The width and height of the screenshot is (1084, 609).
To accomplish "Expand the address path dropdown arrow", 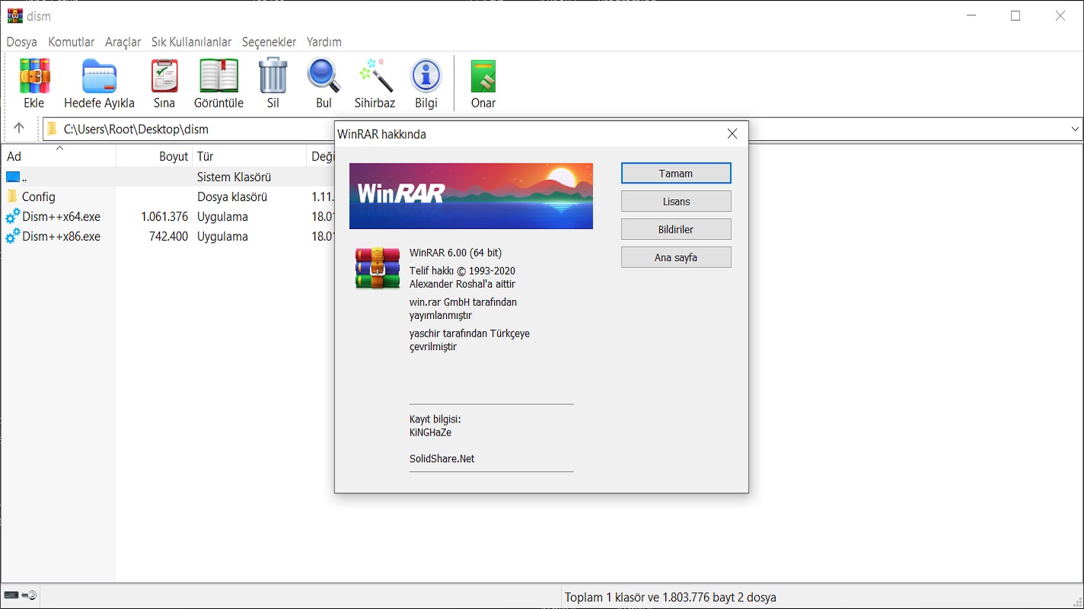I will (x=1075, y=129).
